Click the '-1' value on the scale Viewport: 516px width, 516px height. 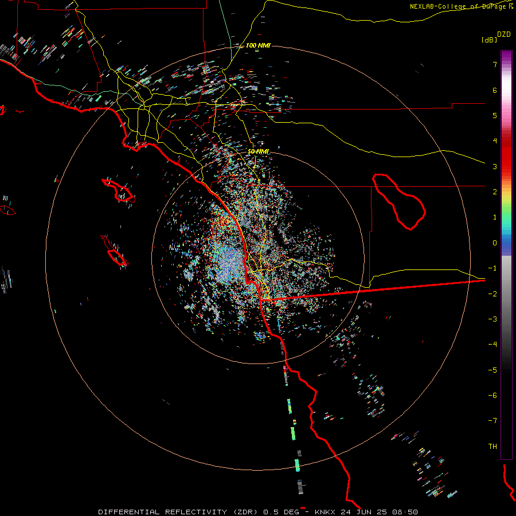click(492, 268)
